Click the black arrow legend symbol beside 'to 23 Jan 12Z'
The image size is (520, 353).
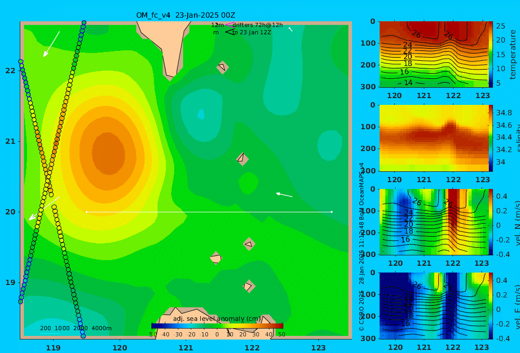pos(229,32)
